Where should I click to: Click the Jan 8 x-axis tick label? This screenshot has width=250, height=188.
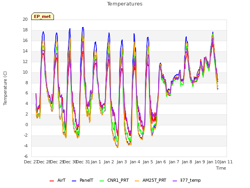pos(187,162)
